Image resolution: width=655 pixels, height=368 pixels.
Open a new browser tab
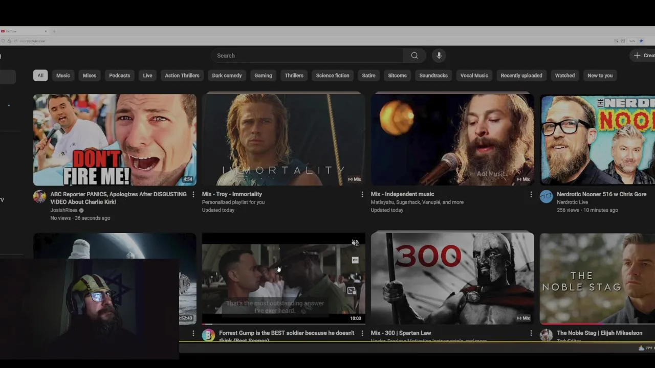click(54, 31)
